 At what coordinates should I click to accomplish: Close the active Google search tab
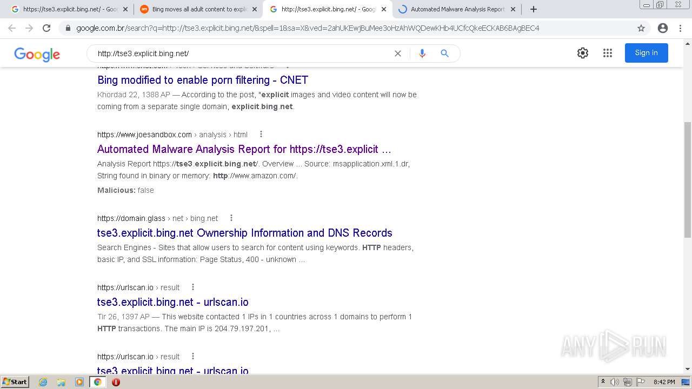point(384,9)
